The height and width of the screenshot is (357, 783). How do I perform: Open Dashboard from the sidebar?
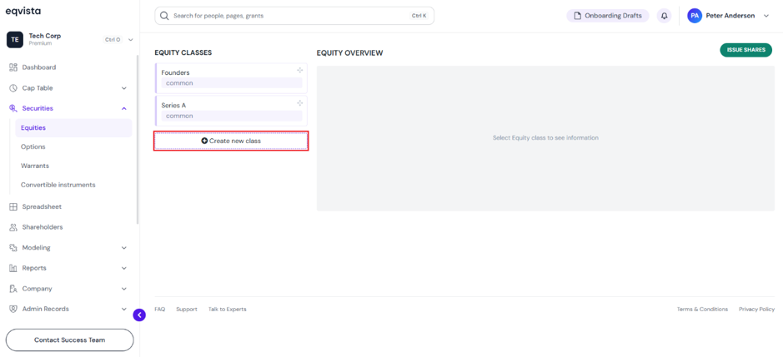(39, 67)
